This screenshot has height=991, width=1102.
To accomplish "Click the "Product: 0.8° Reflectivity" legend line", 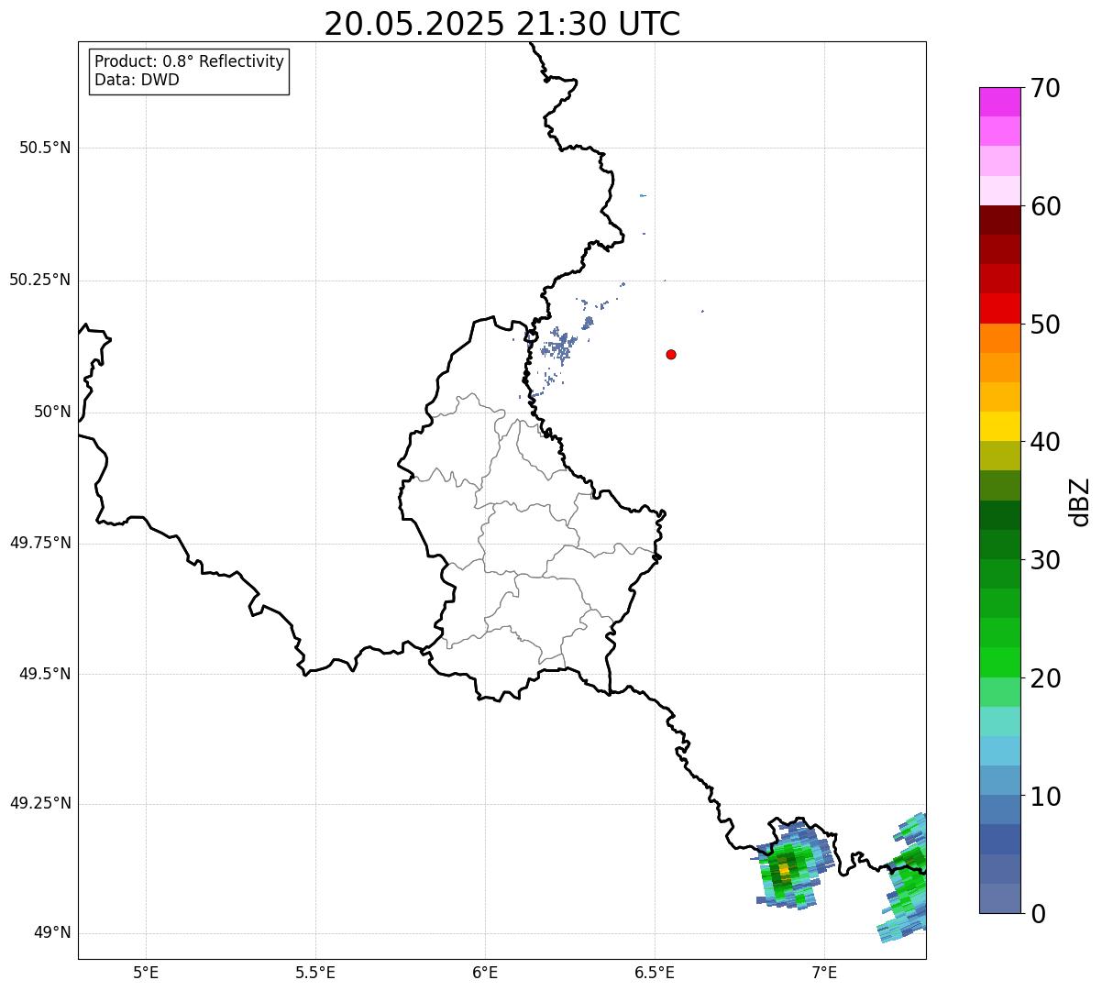I will tap(190, 61).
